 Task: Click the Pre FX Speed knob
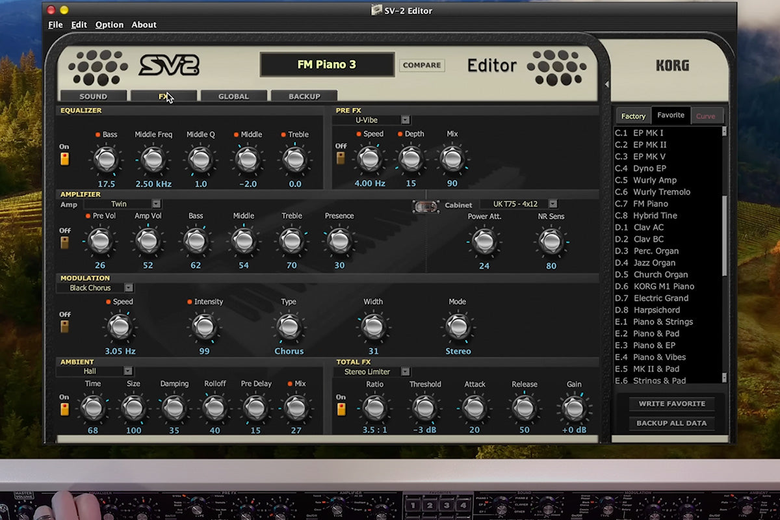(369, 159)
